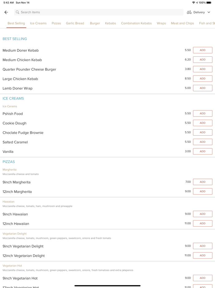Add Lamb Doner Wrap to basket
This screenshot has width=215, height=288.
[x=202, y=88]
